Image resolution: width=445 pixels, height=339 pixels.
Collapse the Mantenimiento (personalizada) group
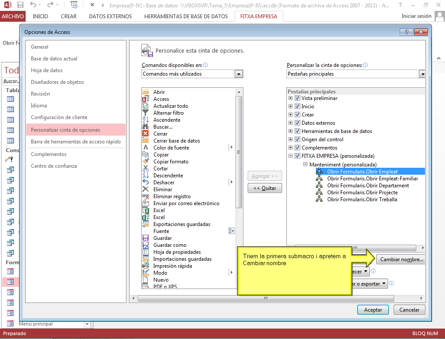[x=305, y=164]
